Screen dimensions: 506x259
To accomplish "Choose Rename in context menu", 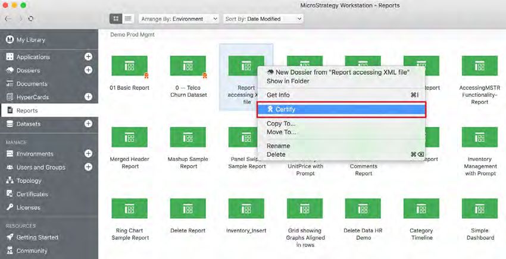I will [342, 146].
